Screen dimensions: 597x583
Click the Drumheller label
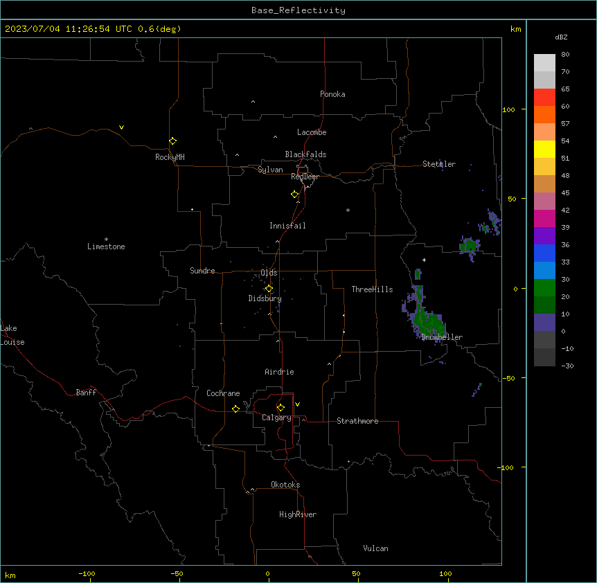pyautogui.click(x=442, y=337)
